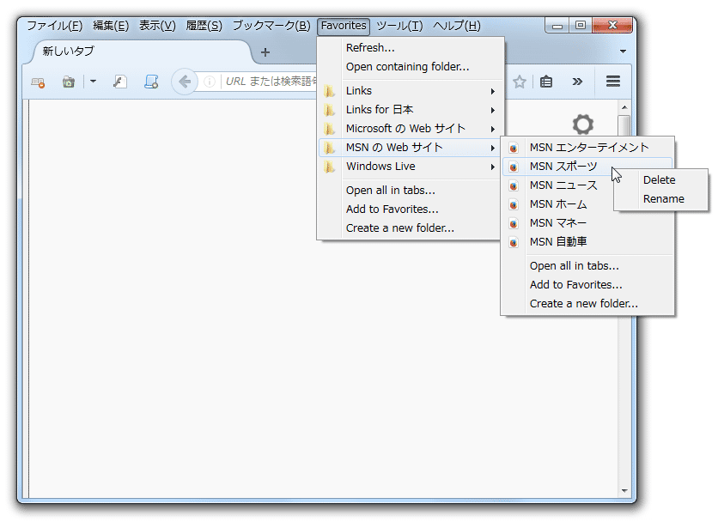Choose Open containing folder...
This screenshot has height=522, width=718.
[411, 67]
